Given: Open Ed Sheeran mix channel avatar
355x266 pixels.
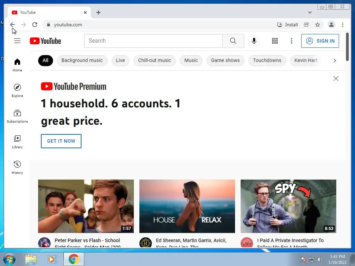Looking at the screenshot, I should pos(146,242).
